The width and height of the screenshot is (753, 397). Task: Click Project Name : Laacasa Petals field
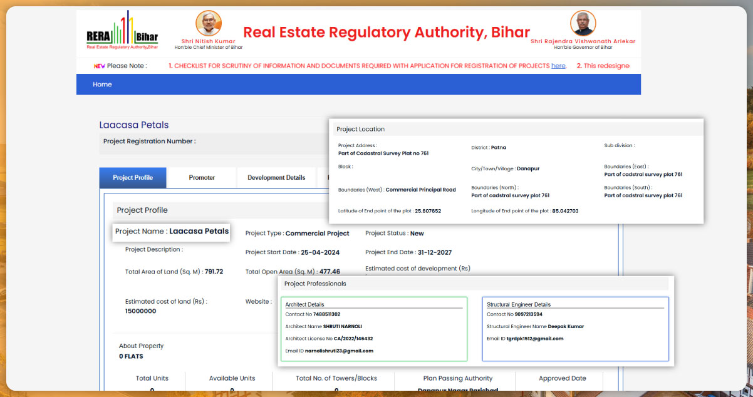coord(172,231)
